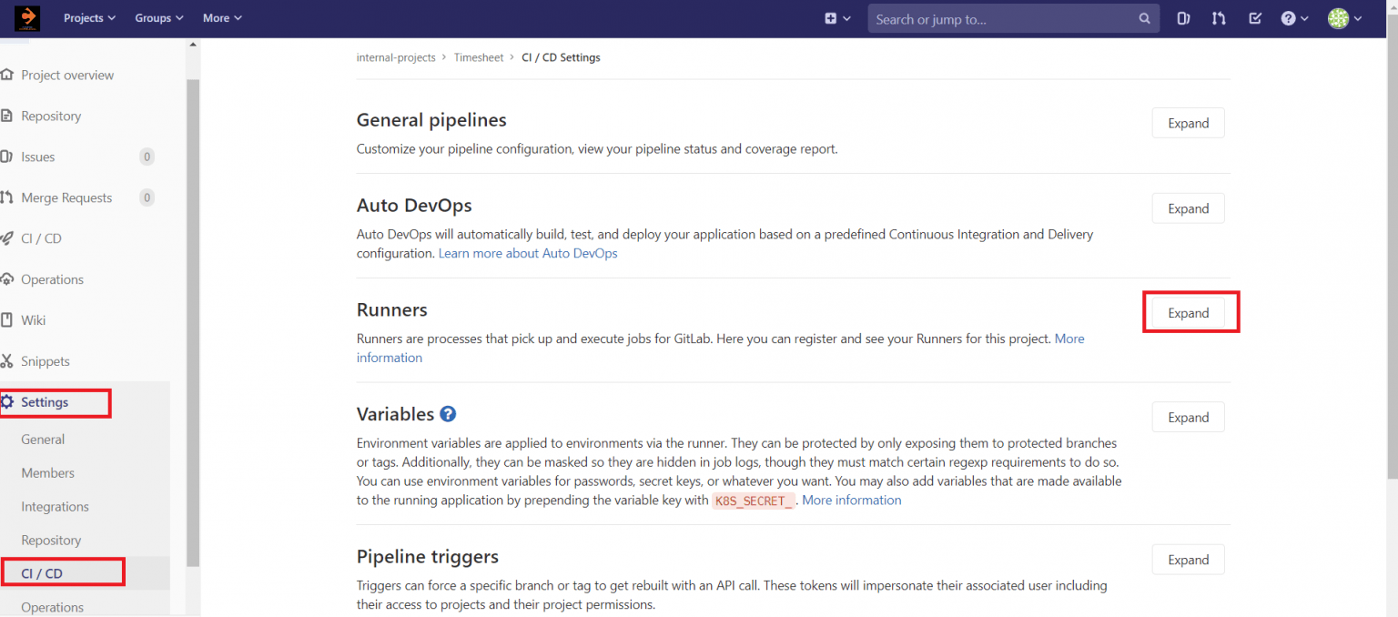Expand the Pipeline triggers section
The height and width of the screenshot is (617, 1398).
(1188, 560)
